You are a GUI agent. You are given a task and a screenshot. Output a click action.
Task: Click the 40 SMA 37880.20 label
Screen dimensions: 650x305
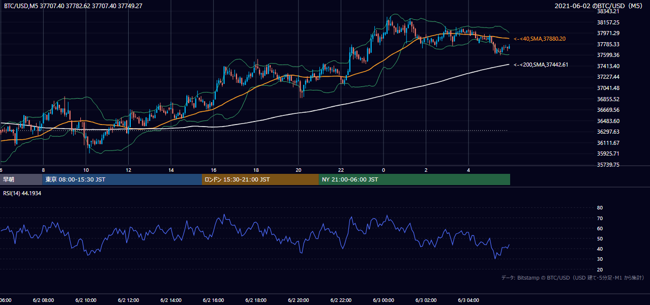point(540,39)
